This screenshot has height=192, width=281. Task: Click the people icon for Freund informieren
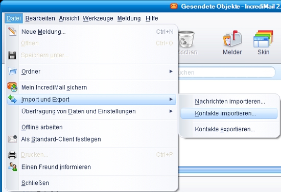(12, 166)
